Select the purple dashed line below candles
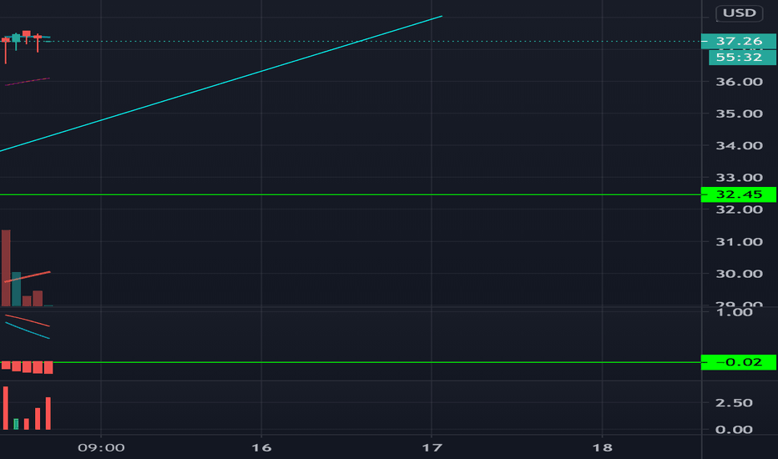 28,82
